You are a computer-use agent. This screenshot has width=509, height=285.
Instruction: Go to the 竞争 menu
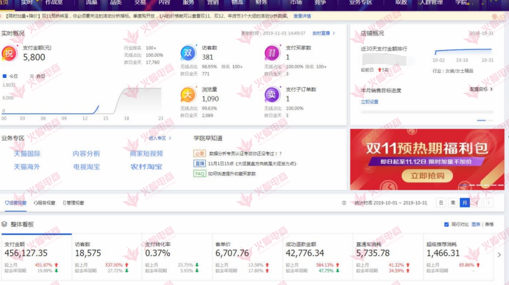[x=320, y=3]
